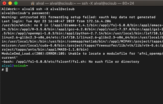The width and height of the screenshot is (163, 104).
Task: Close the terminal window with red button
Action: tap(4, 3)
